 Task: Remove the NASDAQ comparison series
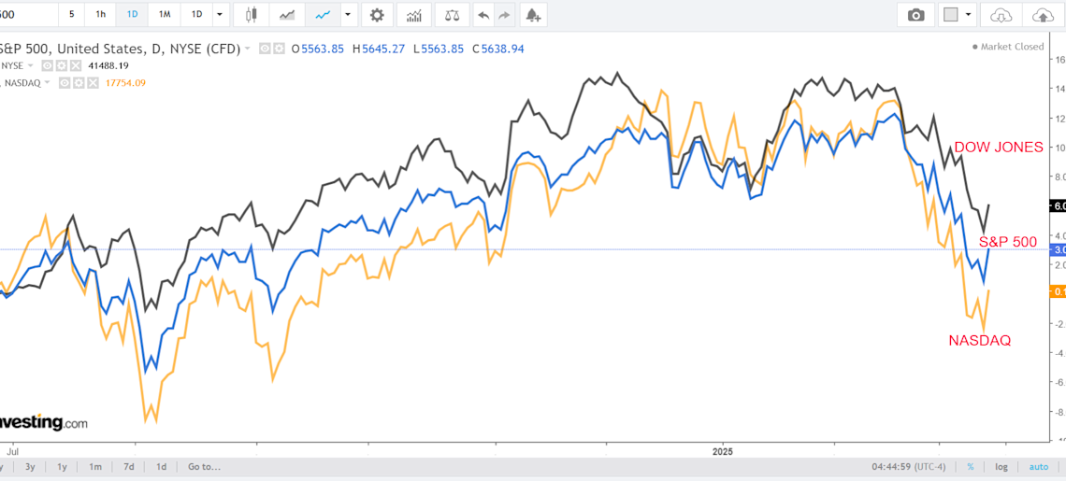[x=92, y=83]
